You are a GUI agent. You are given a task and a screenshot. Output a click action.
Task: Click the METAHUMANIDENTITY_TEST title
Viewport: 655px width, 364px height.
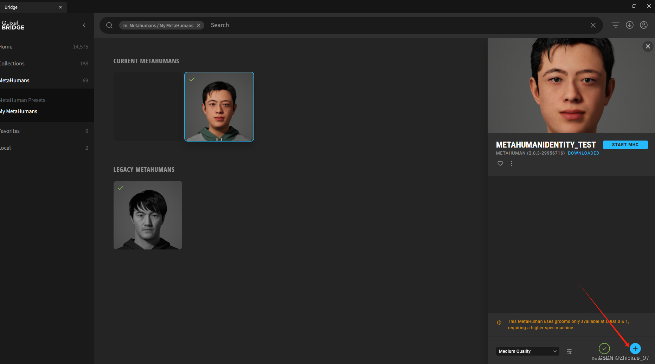[546, 145]
